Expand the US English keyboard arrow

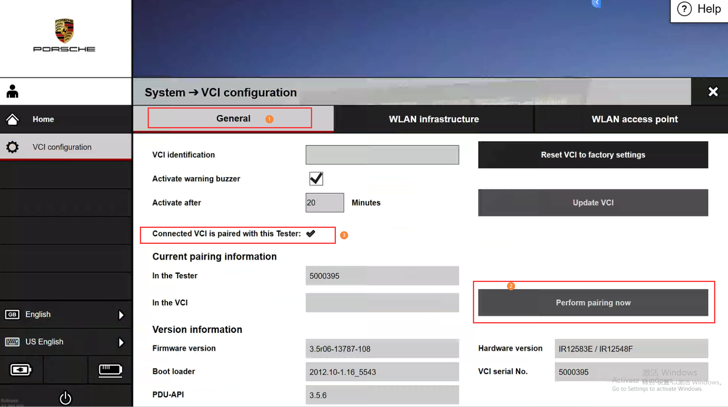(x=121, y=342)
